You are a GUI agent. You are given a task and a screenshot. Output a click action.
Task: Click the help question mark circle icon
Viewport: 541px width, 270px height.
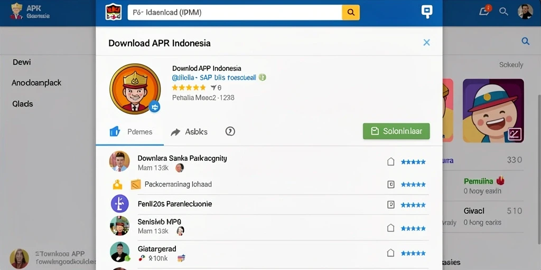tap(230, 131)
